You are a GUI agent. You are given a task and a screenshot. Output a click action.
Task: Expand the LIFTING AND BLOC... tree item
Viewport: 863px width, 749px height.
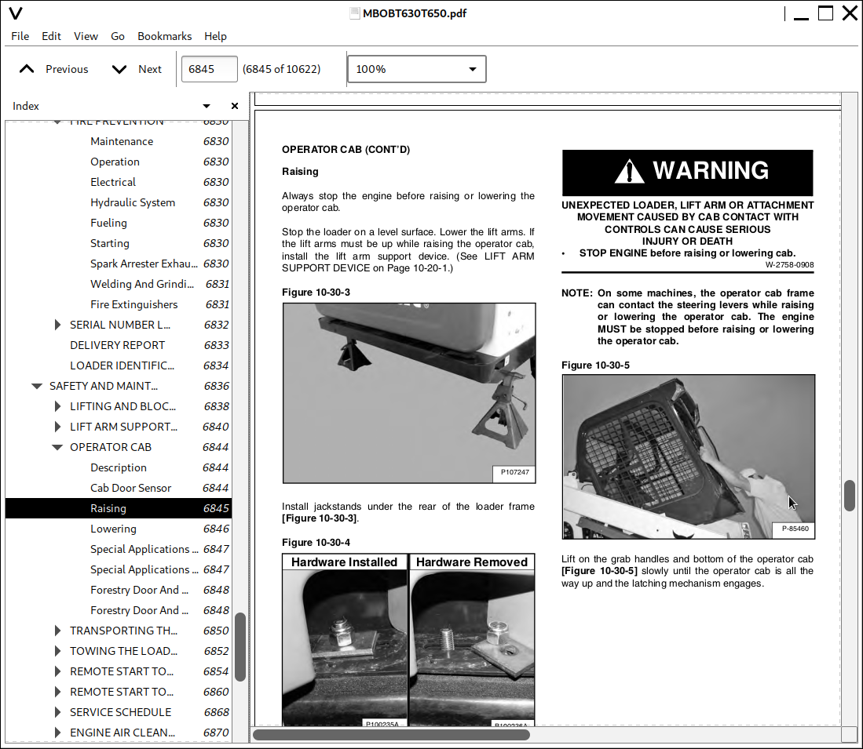click(57, 406)
